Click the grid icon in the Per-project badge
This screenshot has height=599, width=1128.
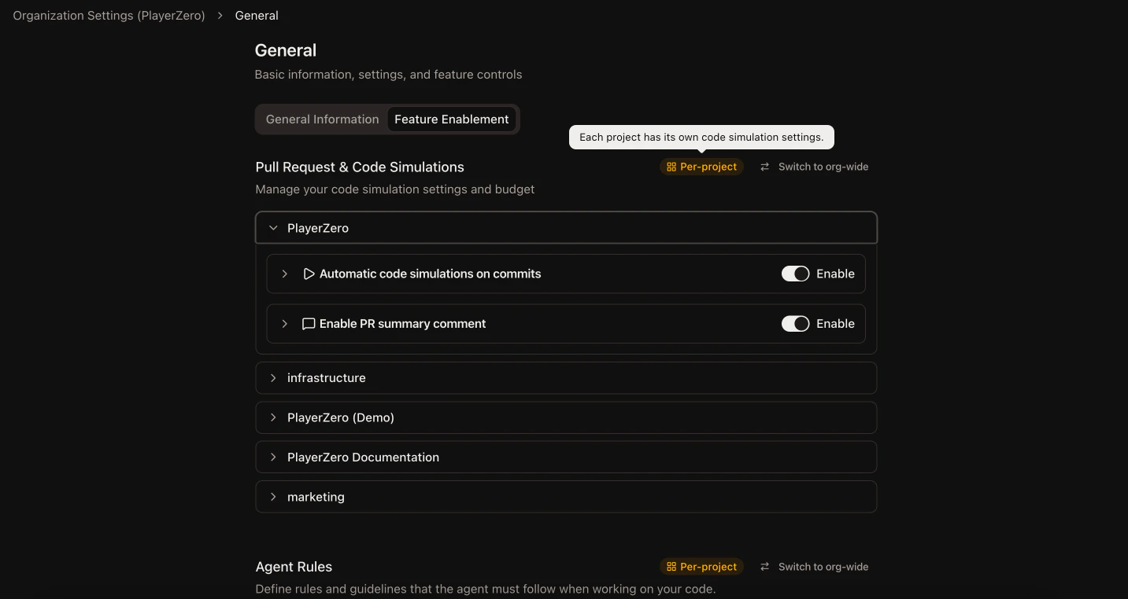click(671, 167)
